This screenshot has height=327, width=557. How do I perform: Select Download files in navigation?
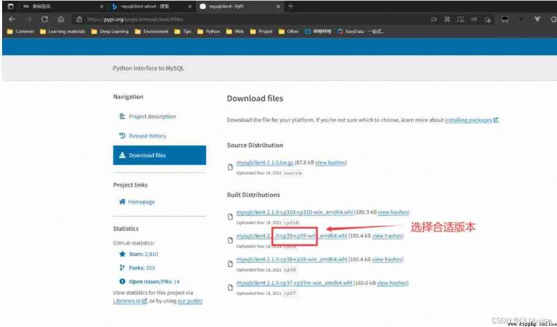pos(159,155)
